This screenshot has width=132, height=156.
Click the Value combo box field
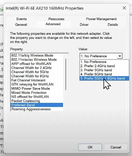(x=101, y=56)
